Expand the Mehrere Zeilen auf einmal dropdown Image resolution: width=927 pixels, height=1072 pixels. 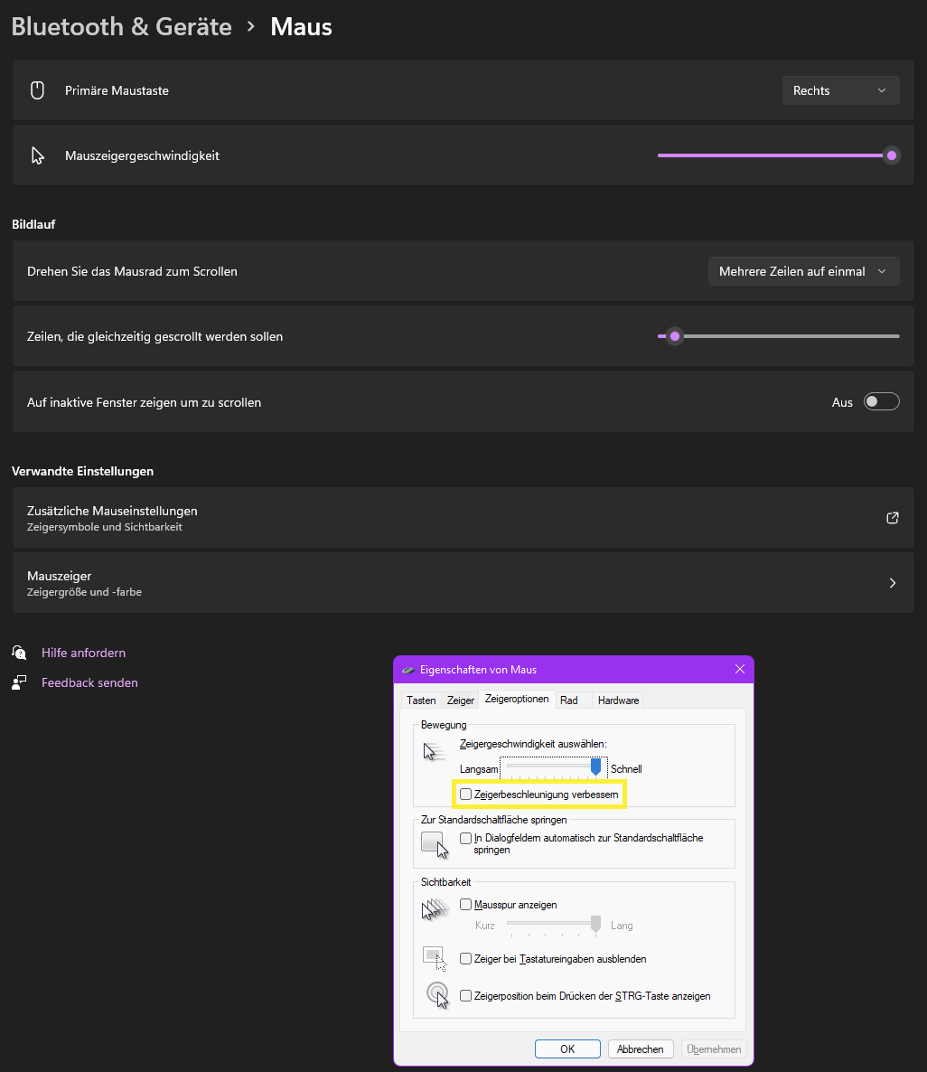[803, 271]
